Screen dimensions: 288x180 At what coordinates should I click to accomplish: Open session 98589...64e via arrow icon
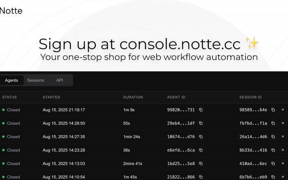[x=283, y=110]
